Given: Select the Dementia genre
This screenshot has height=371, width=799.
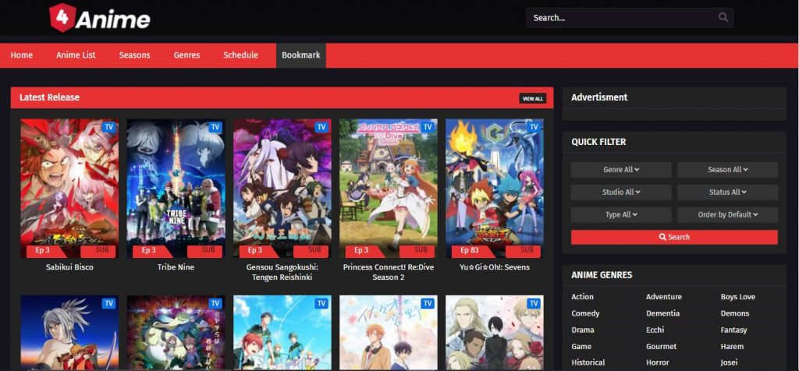Looking at the screenshot, I should 663,313.
